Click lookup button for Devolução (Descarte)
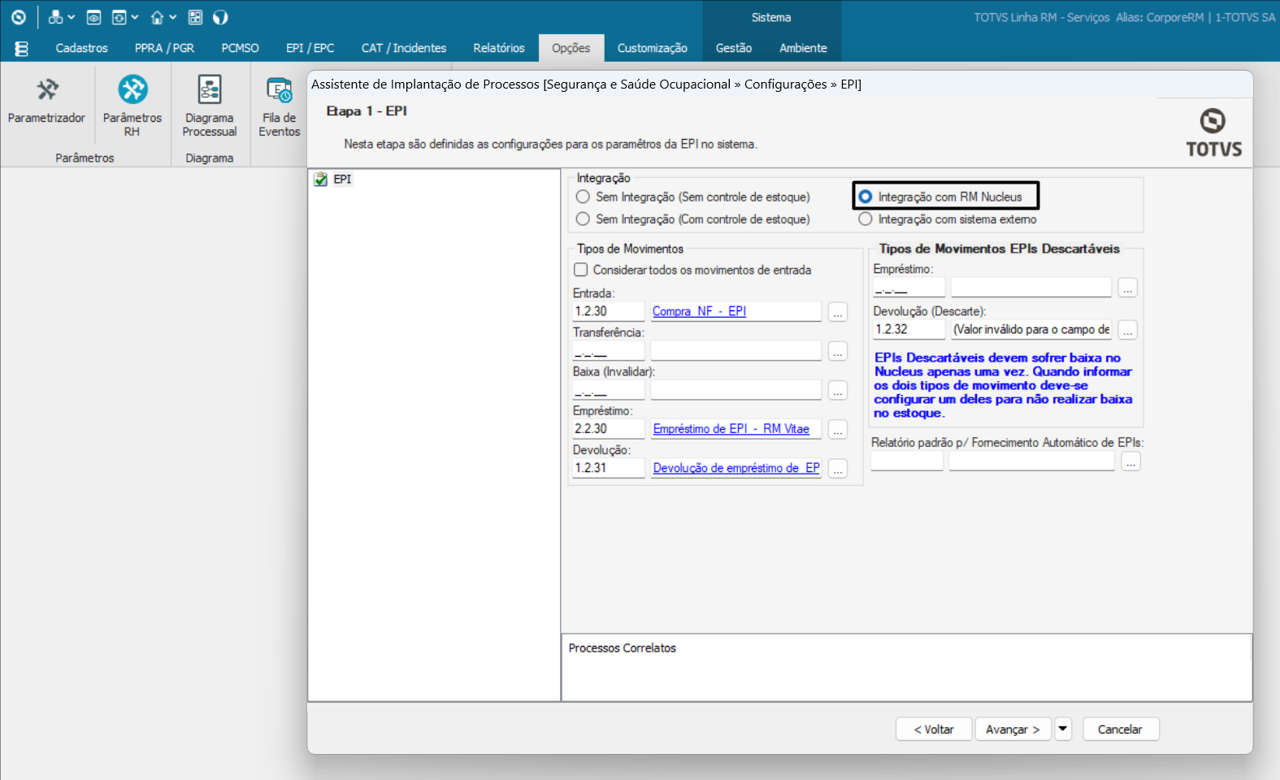Image resolution: width=1280 pixels, height=780 pixels. tap(1128, 330)
